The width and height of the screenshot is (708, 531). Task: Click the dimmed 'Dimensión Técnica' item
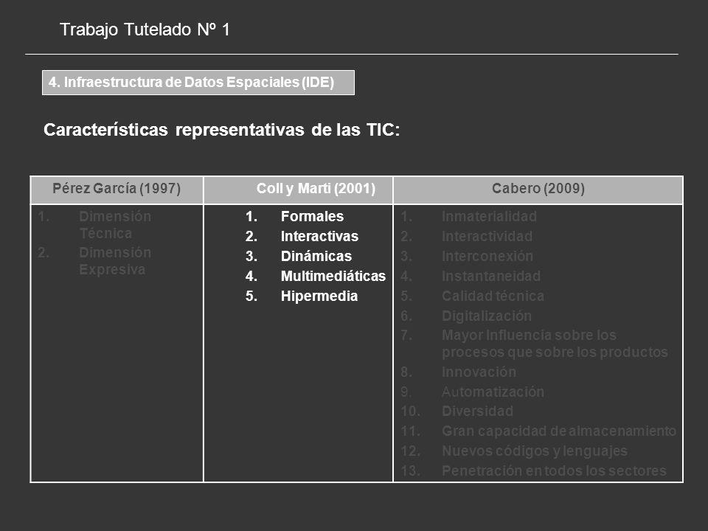tap(115, 225)
